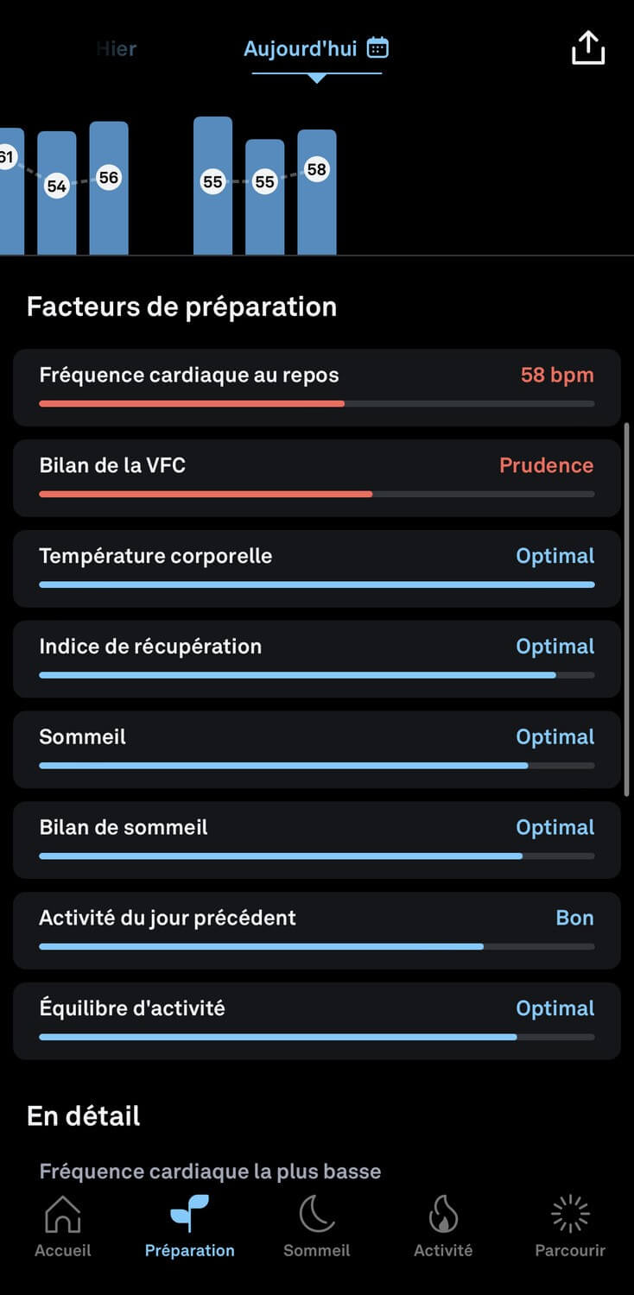Open Activité du jour précédent row

[x=317, y=931]
